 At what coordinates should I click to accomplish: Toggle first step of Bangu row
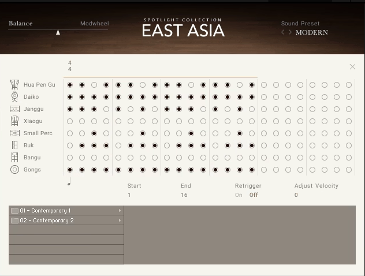click(x=70, y=158)
